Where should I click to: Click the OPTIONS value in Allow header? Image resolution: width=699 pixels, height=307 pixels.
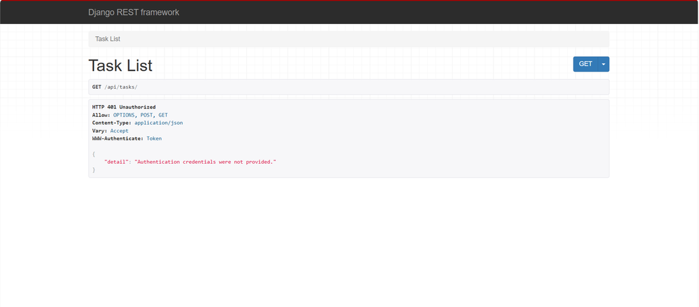(124, 115)
